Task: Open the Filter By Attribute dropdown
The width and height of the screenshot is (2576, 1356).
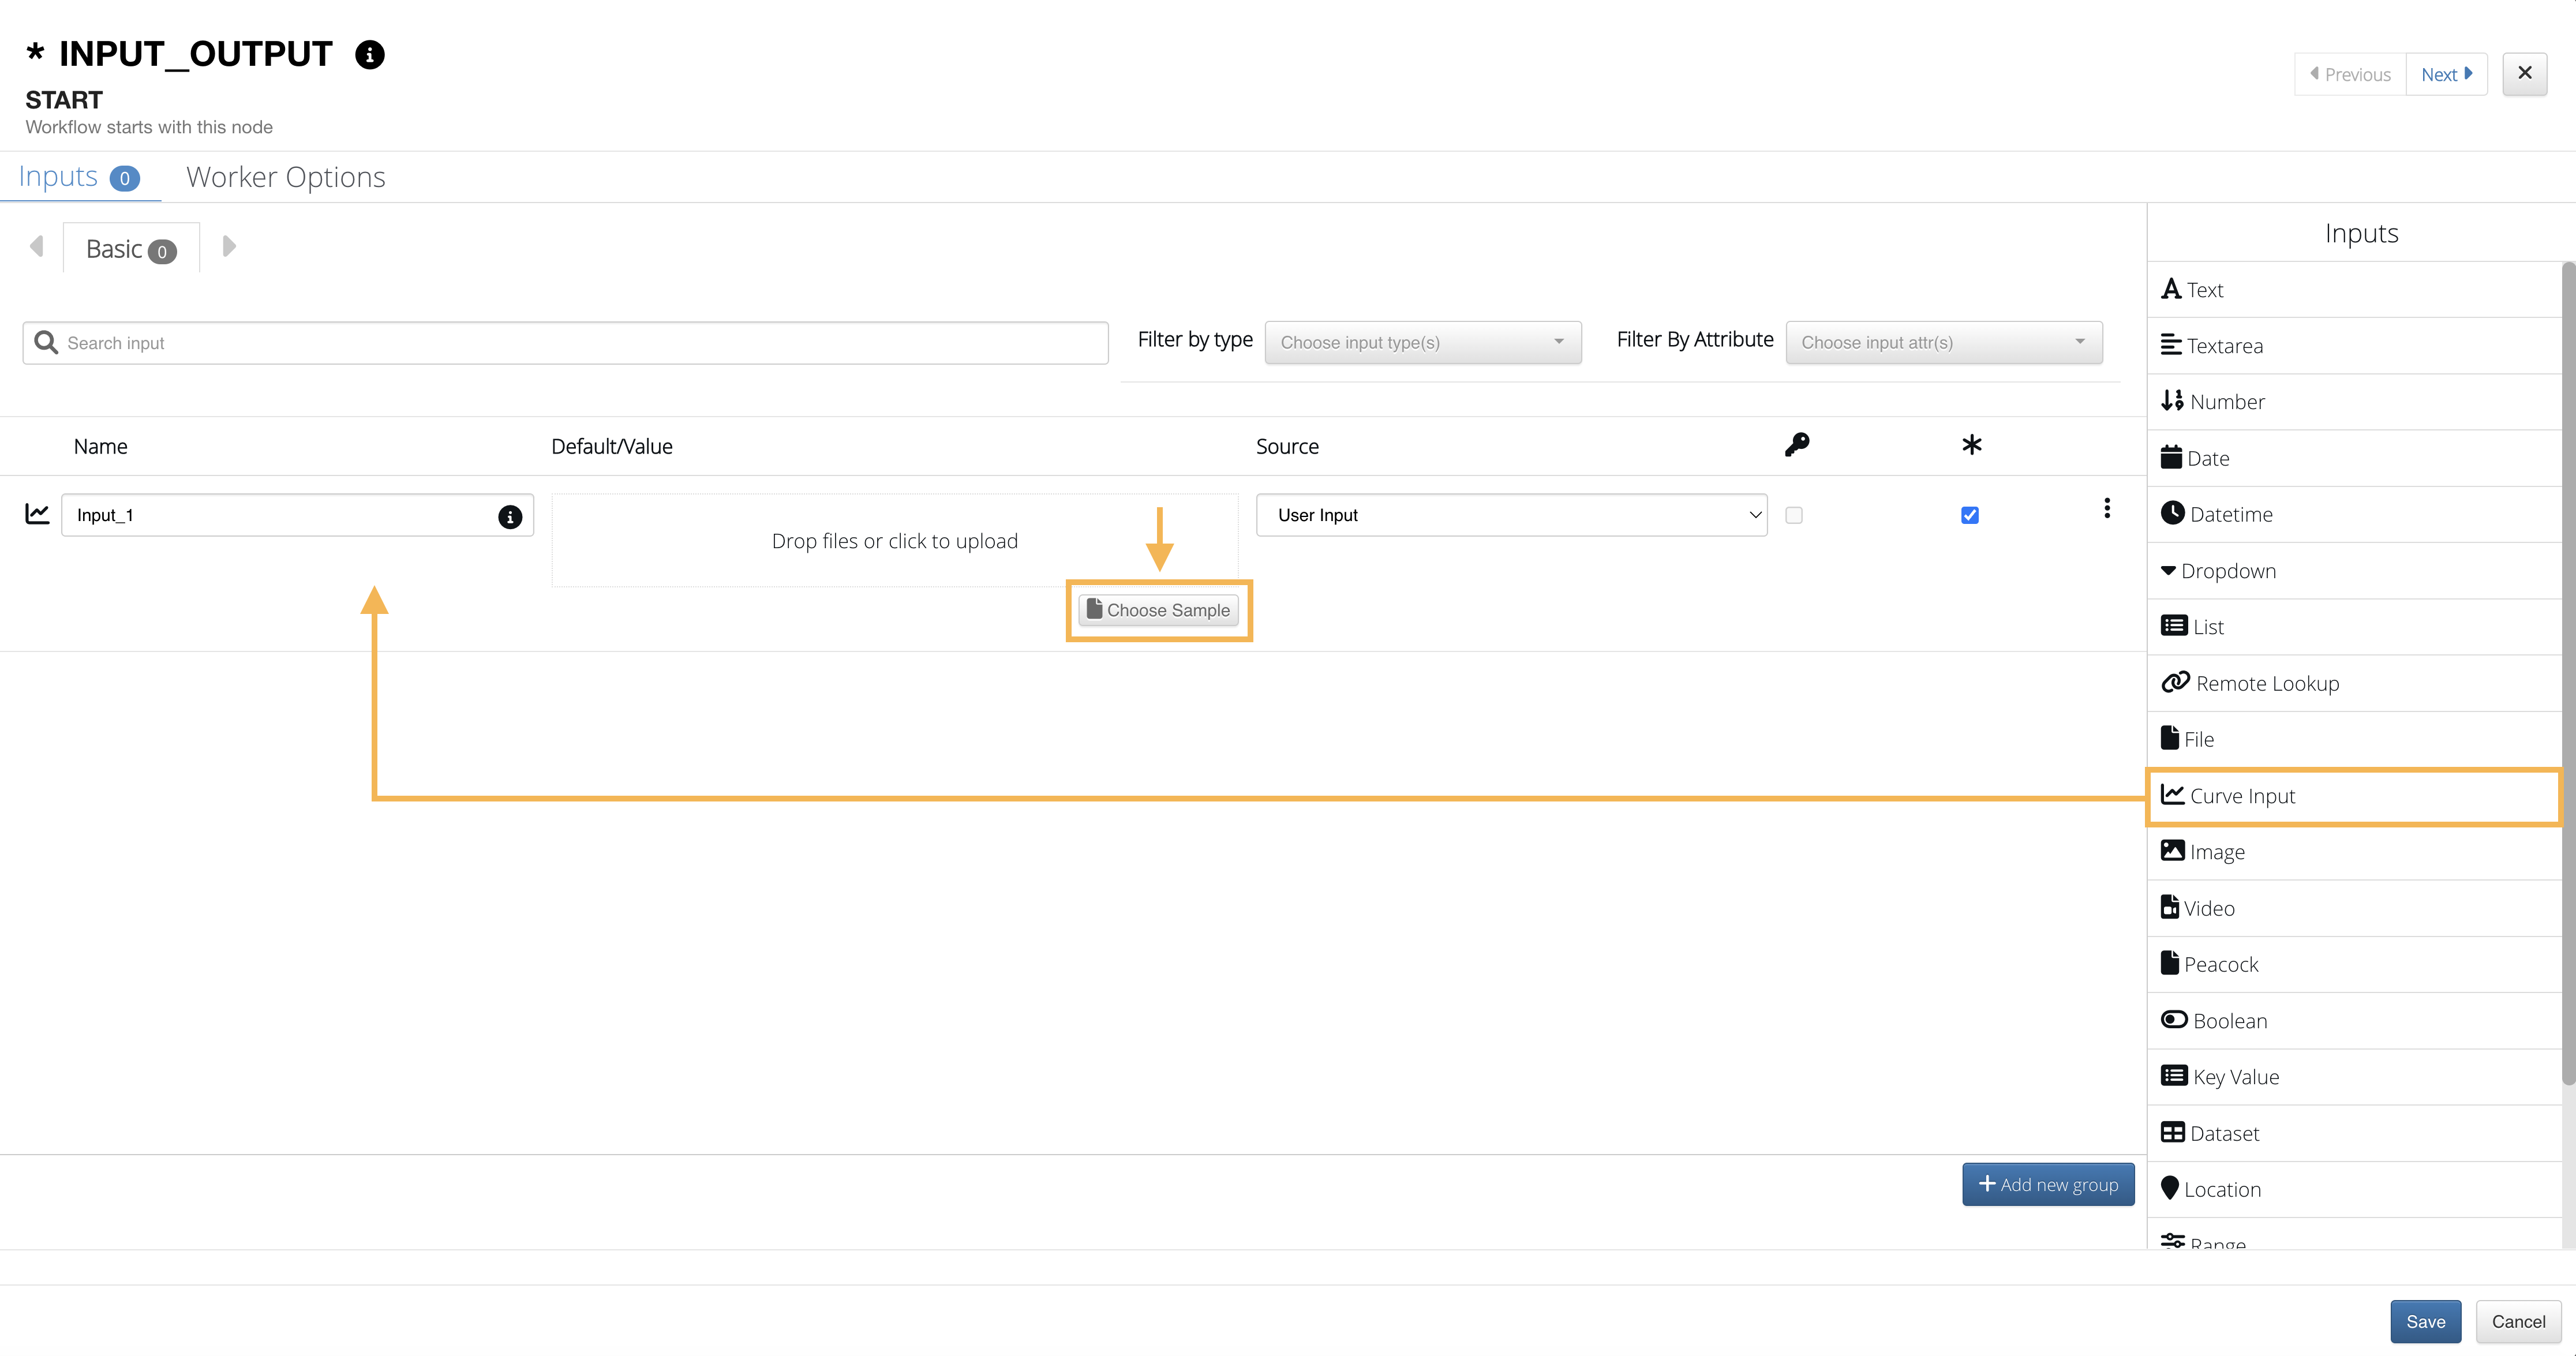Action: 1943,342
